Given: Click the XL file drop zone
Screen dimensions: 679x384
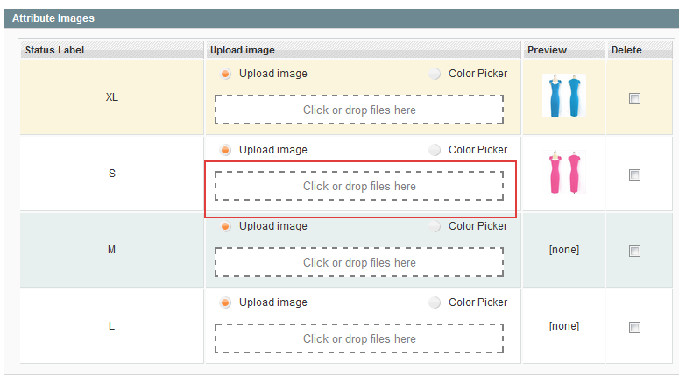Looking at the screenshot, I should [359, 110].
